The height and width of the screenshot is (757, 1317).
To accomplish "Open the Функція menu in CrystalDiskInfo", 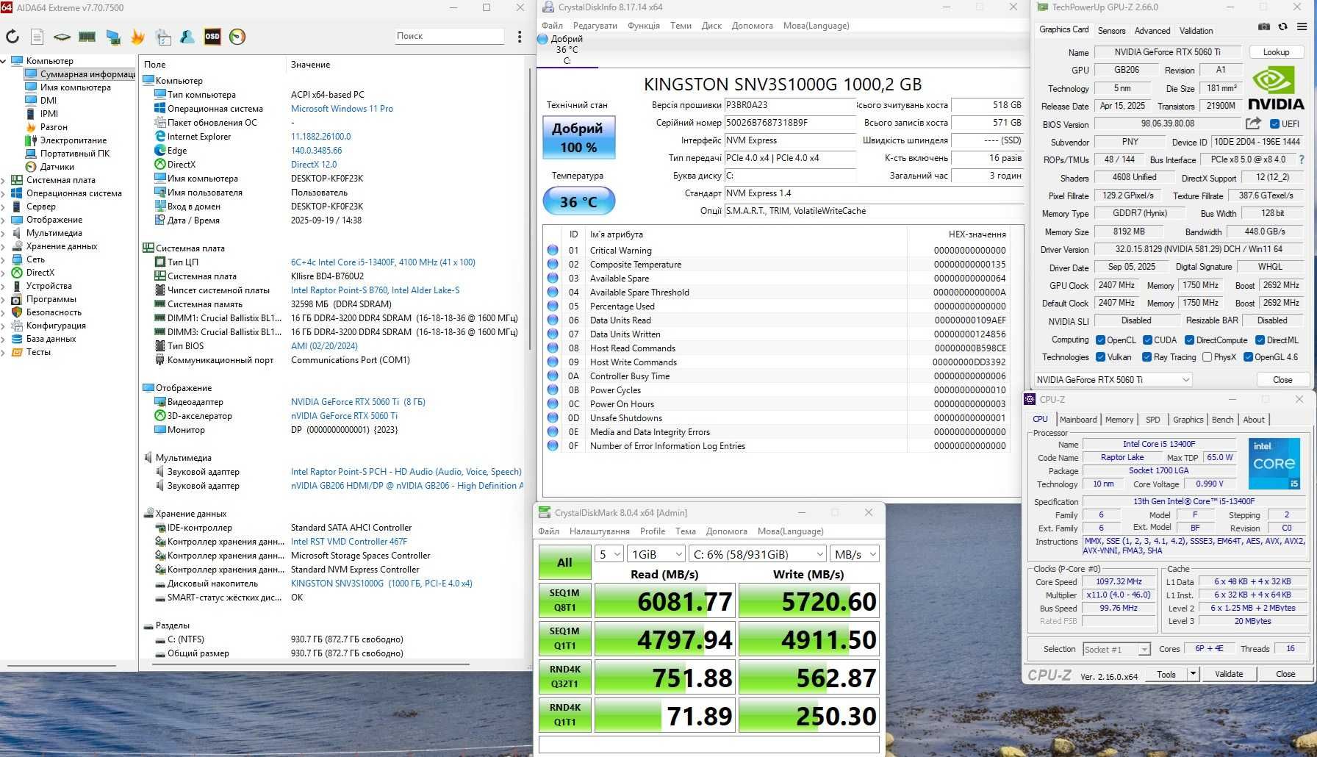I will click(x=643, y=26).
